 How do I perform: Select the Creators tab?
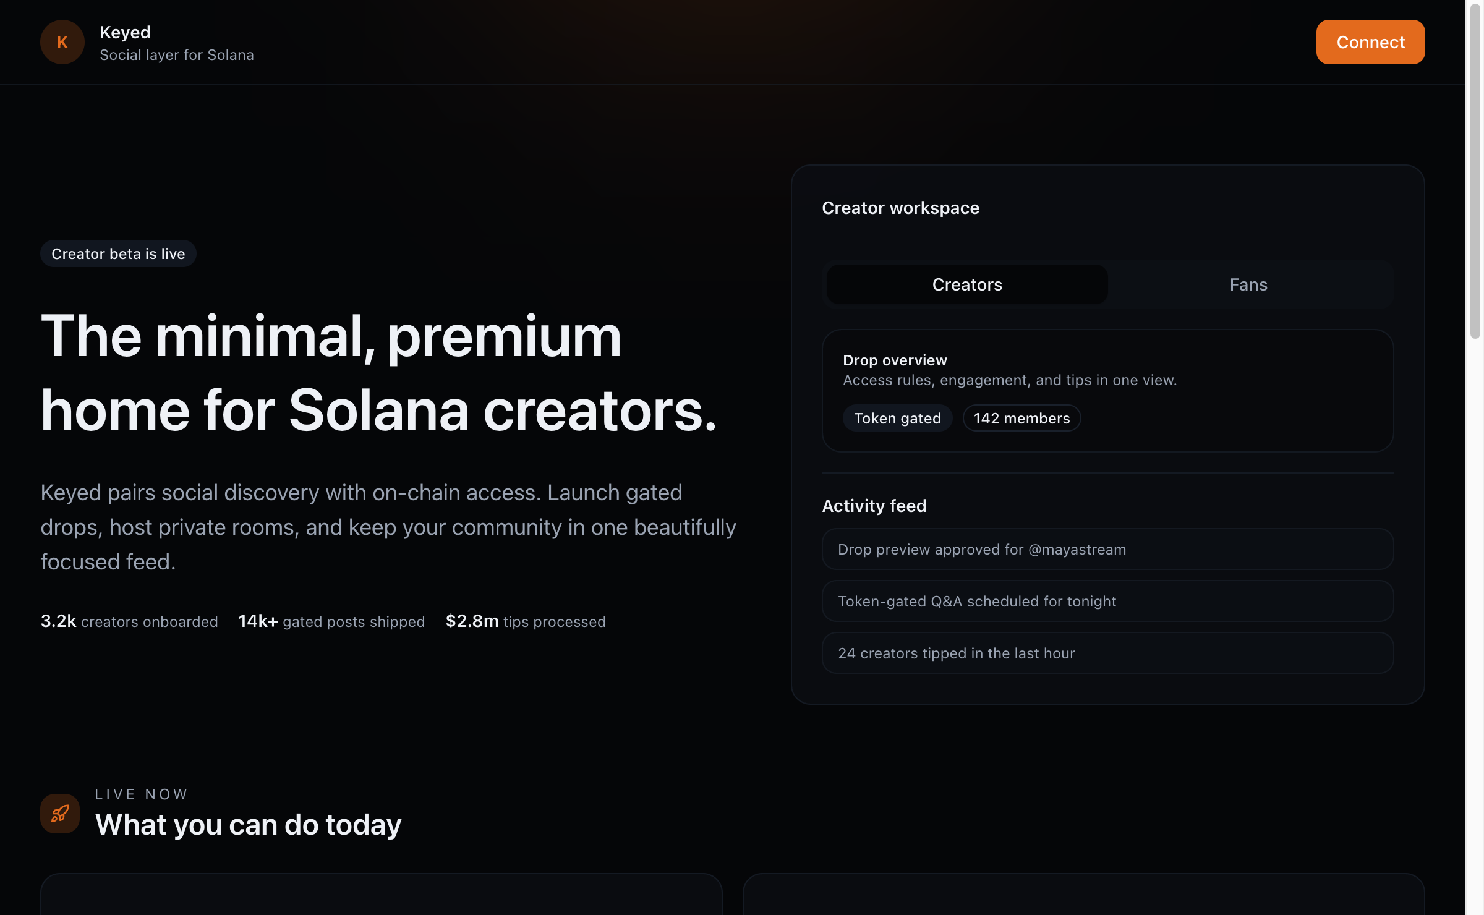(x=966, y=284)
